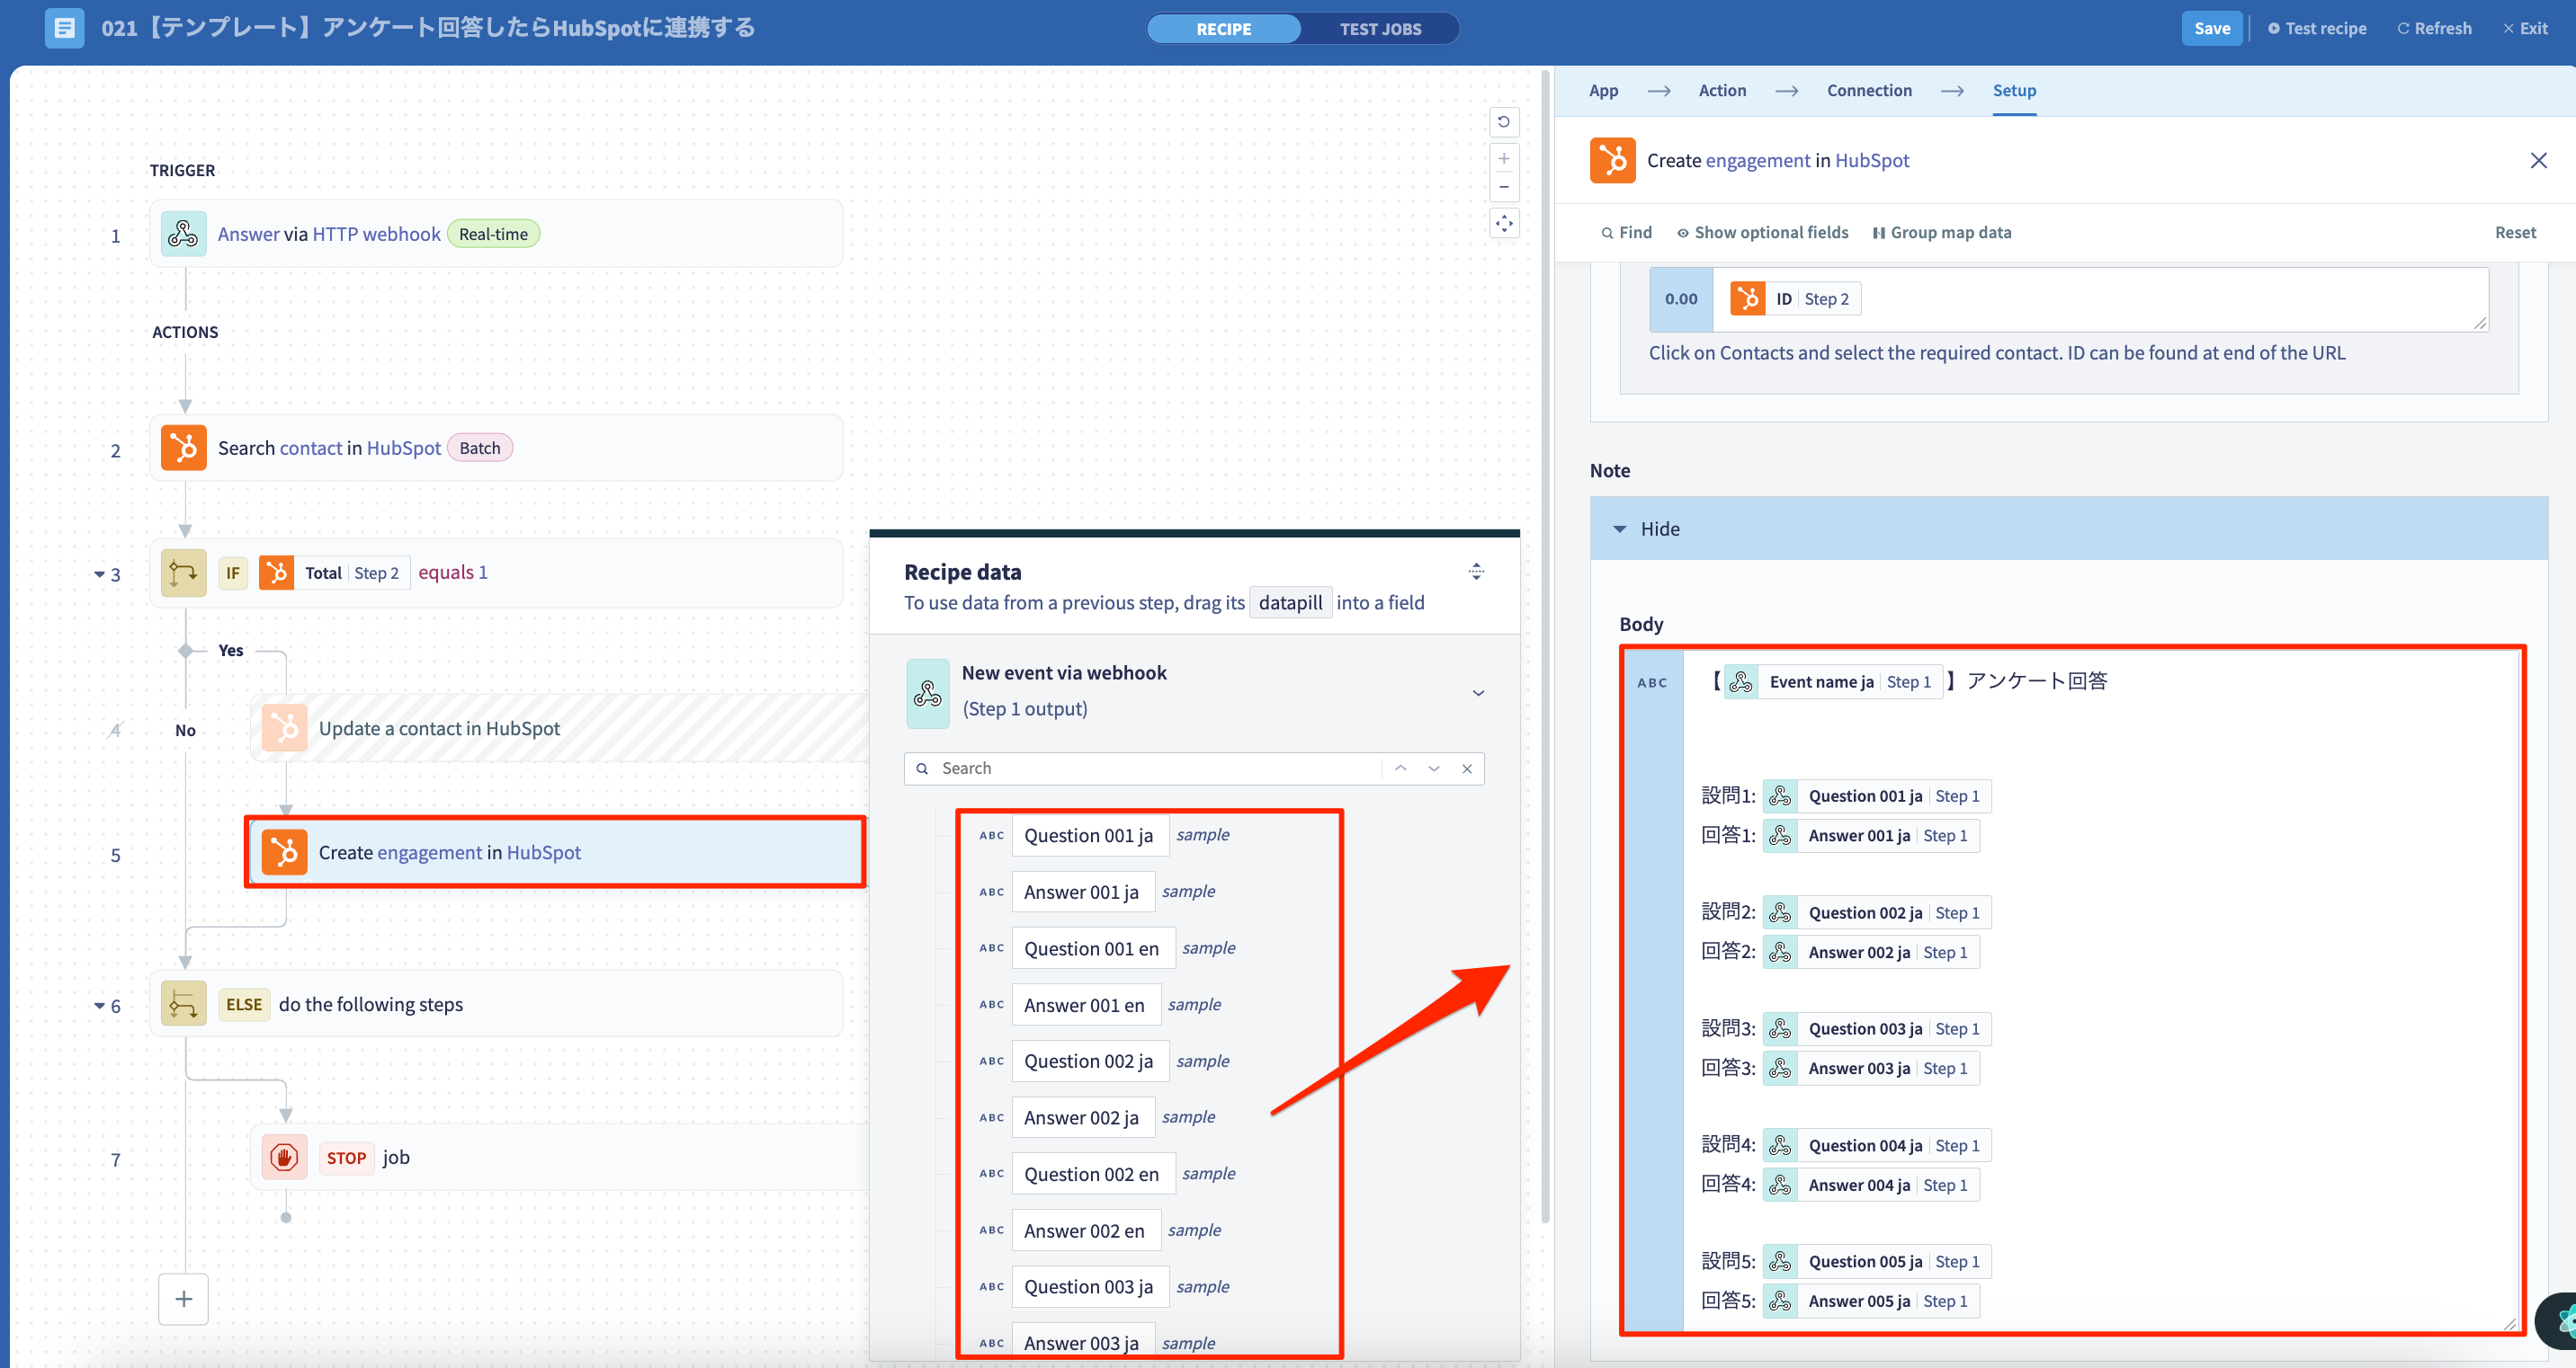Image resolution: width=2576 pixels, height=1368 pixels.
Task: Open the App setup tab
Action: pyautogui.click(x=1603, y=90)
